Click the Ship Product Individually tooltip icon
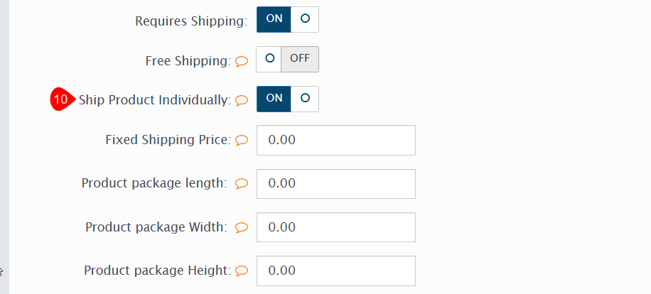The image size is (651, 294). coord(242,100)
